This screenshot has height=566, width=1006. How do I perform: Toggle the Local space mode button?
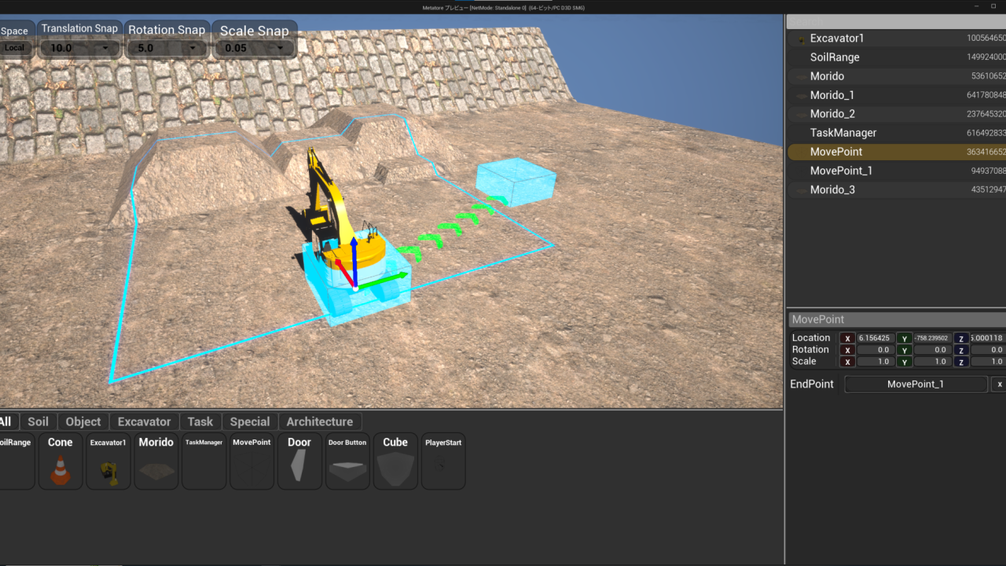[x=14, y=47]
